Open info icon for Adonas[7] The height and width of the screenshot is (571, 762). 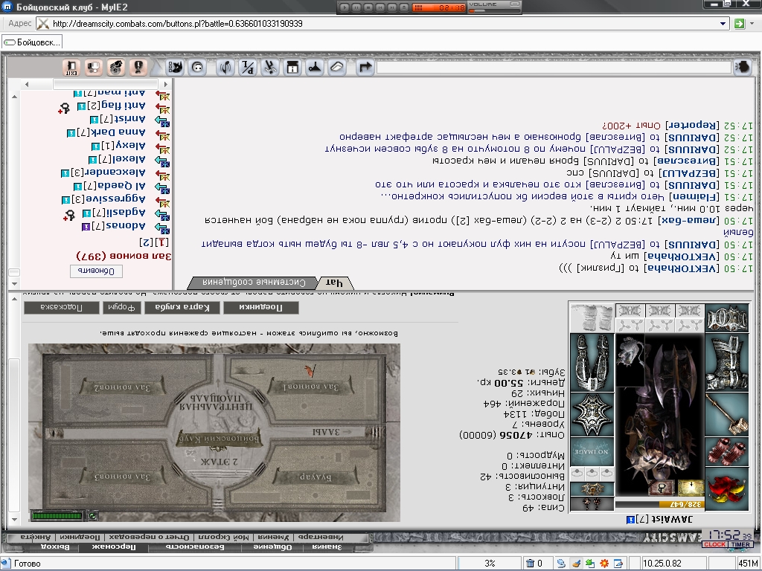[x=86, y=227]
